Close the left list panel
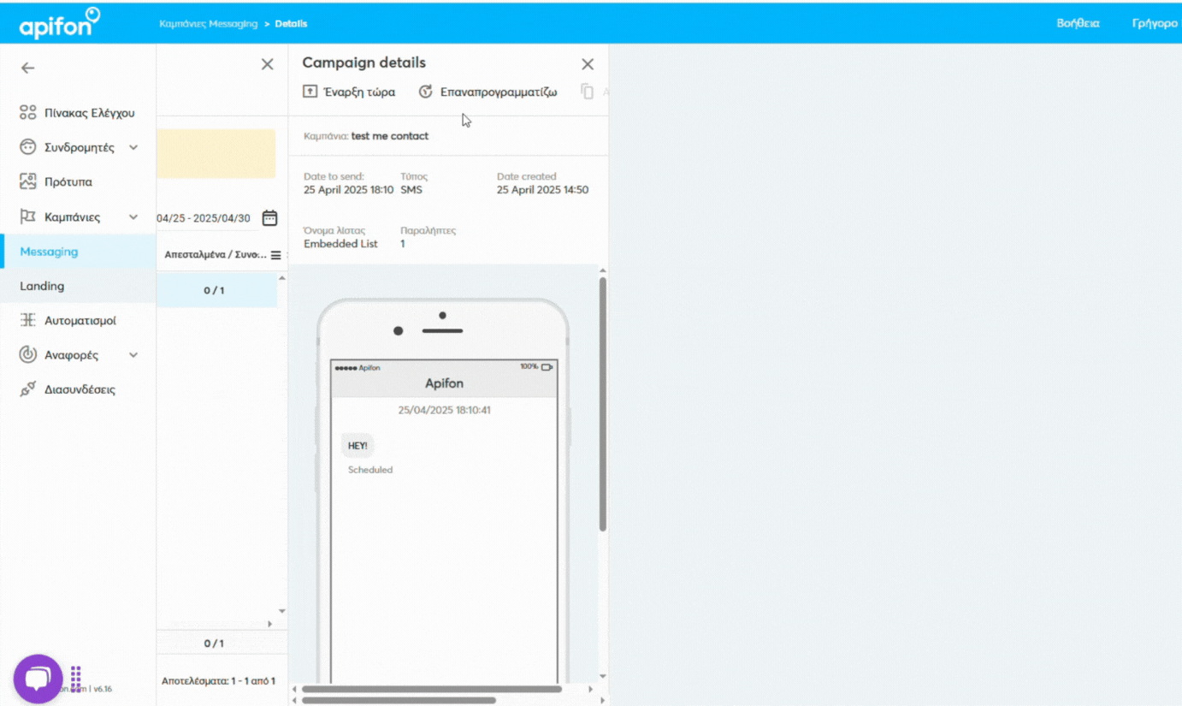The width and height of the screenshot is (1182, 706). coord(267,64)
